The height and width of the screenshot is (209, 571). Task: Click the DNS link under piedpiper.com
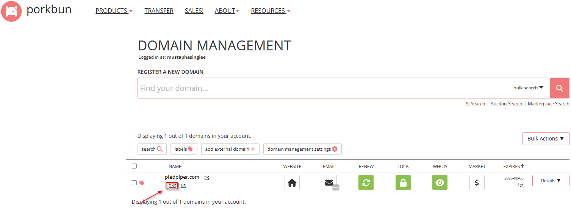pos(172,186)
